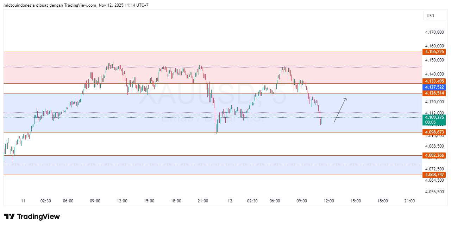This screenshot has width=451, height=227.
Task: Click the green 4,109,275 current price tag
Action: [x=434, y=117]
